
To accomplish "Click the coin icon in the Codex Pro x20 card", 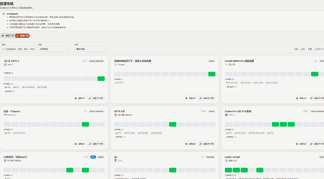I will point(297,144).
